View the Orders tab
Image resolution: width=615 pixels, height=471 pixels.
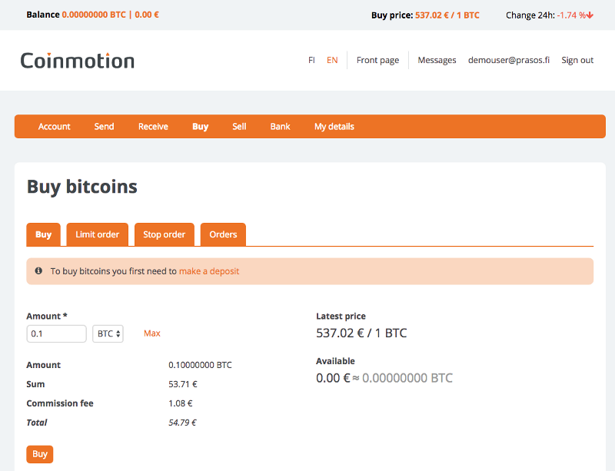pyautogui.click(x=223, y=234)
